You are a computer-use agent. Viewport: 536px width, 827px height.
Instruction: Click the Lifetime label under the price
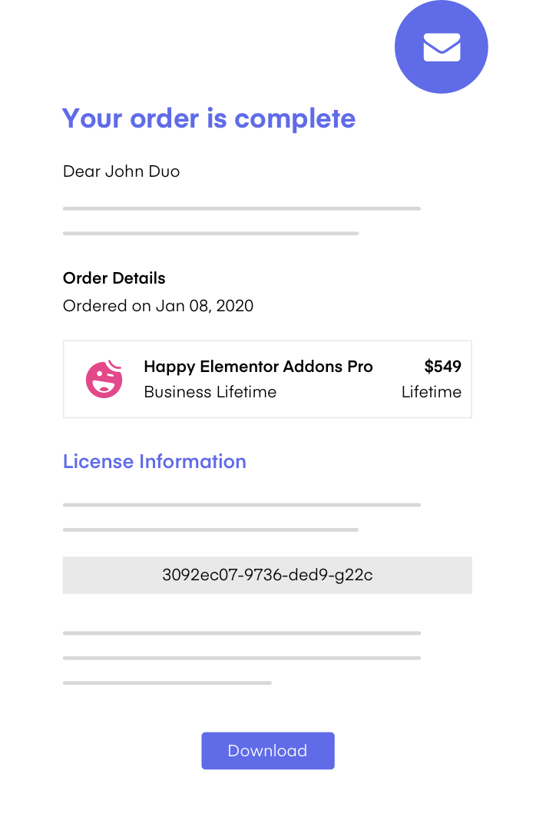[x=431, y=392]
